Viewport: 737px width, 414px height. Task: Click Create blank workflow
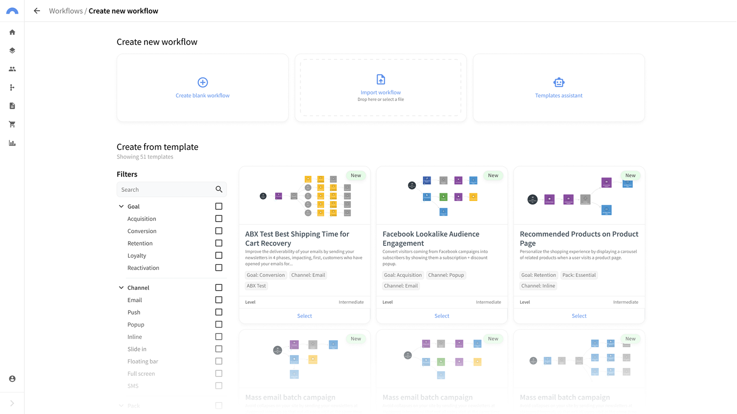click(x=203, y=87)
